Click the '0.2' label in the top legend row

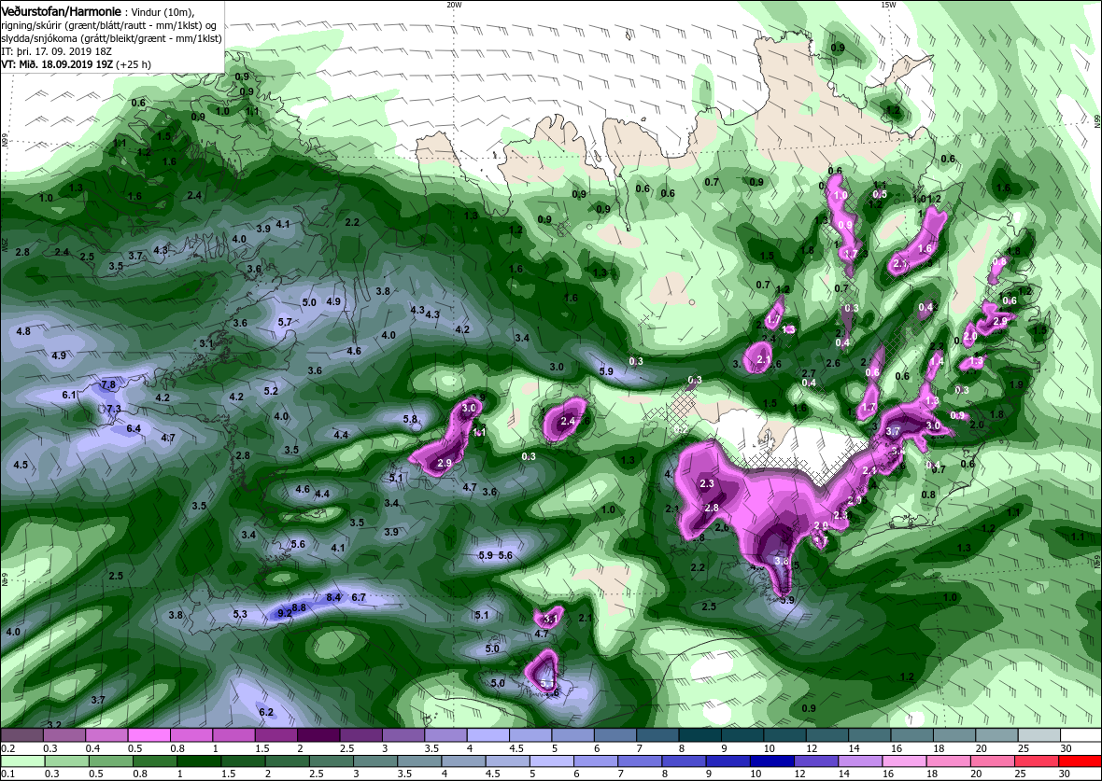[7, 748]
